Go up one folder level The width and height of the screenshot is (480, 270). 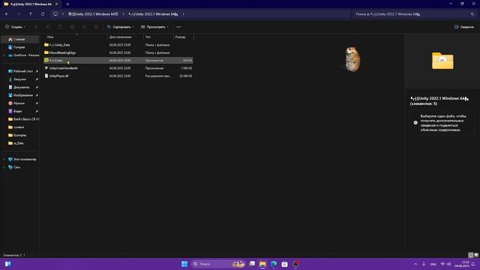(31, 14)
